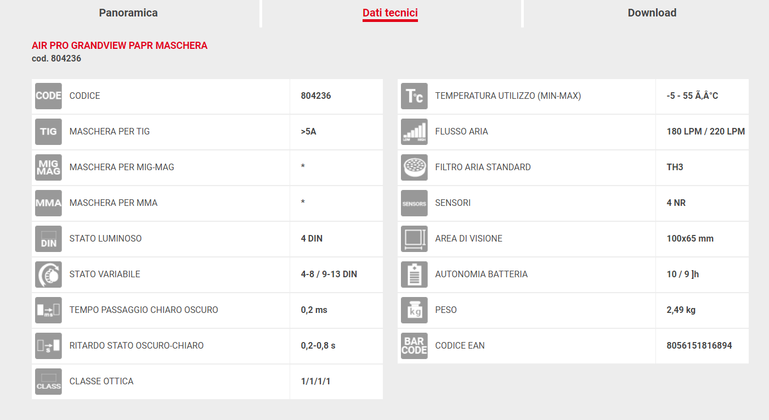Click the PESO label
Viewport: 769px width, 420px height.
click(x=446, y=310)
